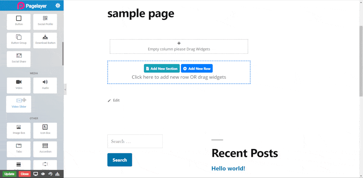Select the Video Slider widget
Screen dimensions: 363x178
[x=18, y=104]
